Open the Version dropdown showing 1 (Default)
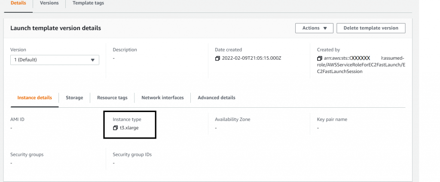 point(55,60)
